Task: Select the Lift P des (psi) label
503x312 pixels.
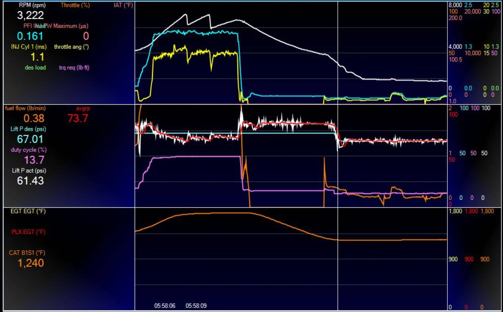Action: coord(28,129)
